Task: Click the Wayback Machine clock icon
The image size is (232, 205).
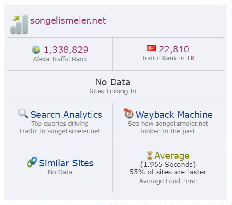Action: 128,113
